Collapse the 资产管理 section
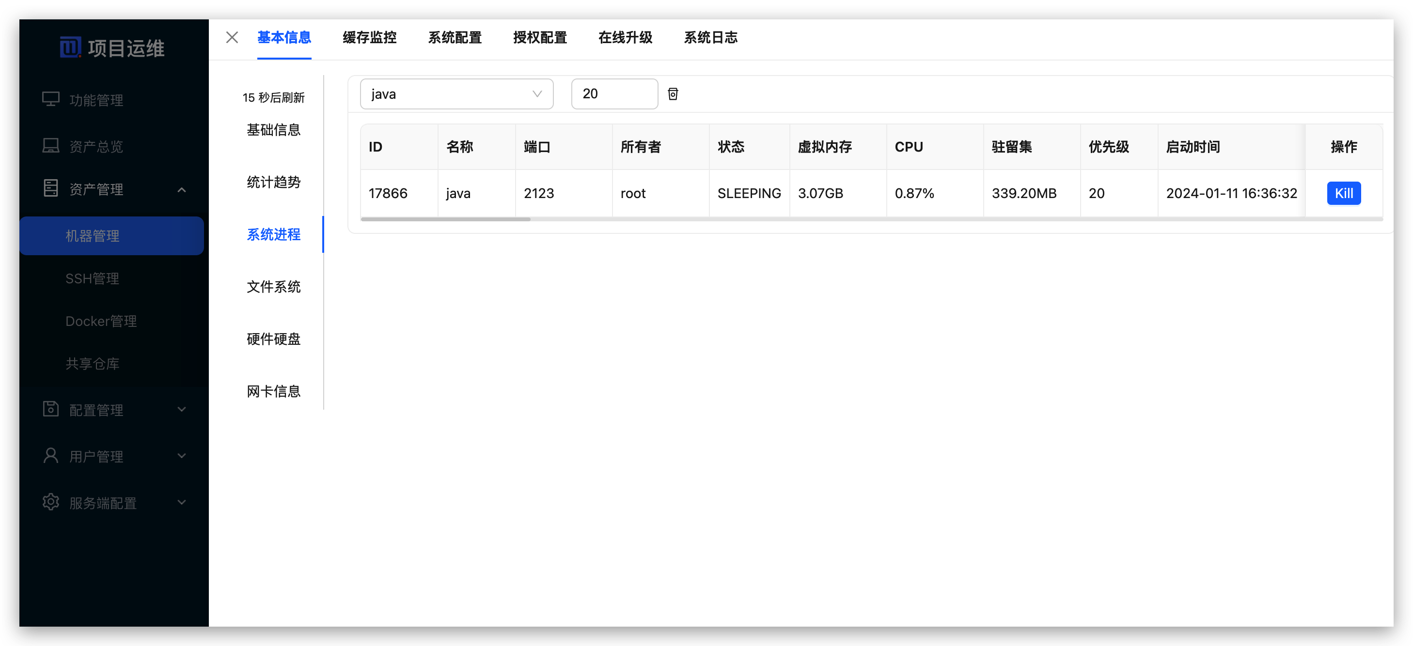Viewport: 1413px width, 646px height. [182, 189]
